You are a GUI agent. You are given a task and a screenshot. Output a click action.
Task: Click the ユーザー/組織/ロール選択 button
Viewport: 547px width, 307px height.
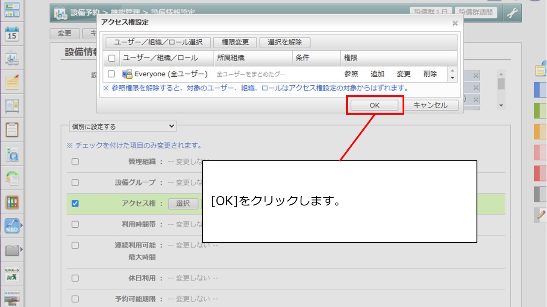[x=158, y=42]
